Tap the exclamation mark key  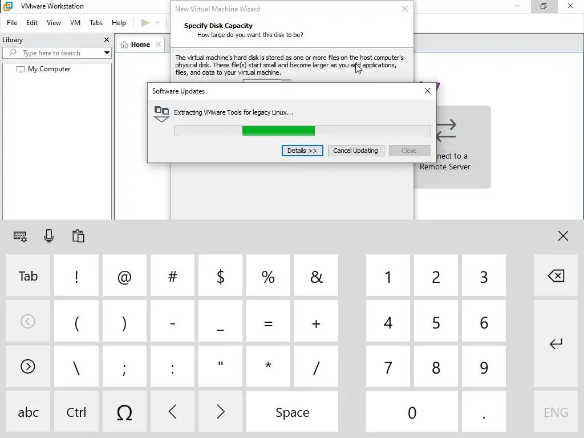(76, 275)
